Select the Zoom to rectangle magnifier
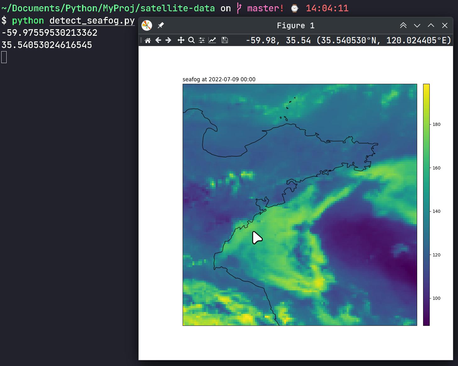 (191, 40)
